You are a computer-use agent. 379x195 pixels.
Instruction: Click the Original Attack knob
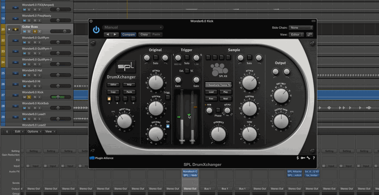pyautogui.click(x=156, y=83)
